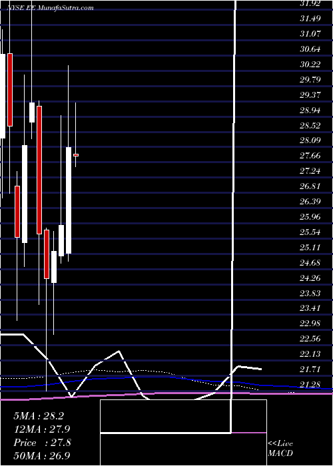The height and width of the screenshot is (466, 333).
Task: Select the 28.09 price axis label
Action: tap(311, 140)
